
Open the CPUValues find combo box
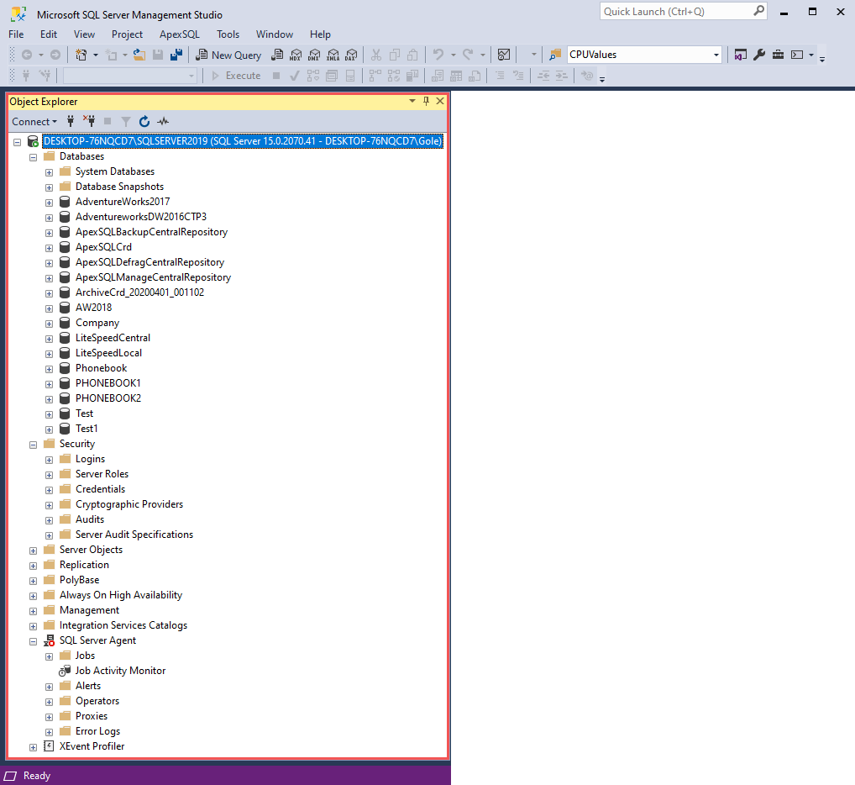point(644,55)
